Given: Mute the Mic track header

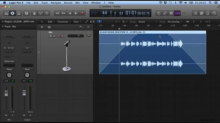Looking at the screenshot, I should [51, 36].
